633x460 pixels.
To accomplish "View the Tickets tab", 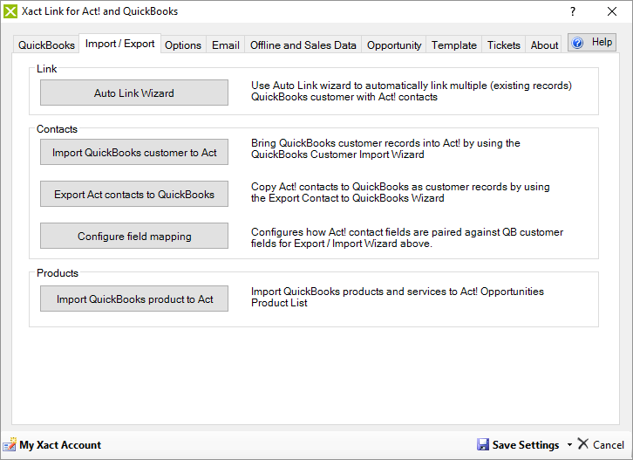I will [x=503, y=45].
